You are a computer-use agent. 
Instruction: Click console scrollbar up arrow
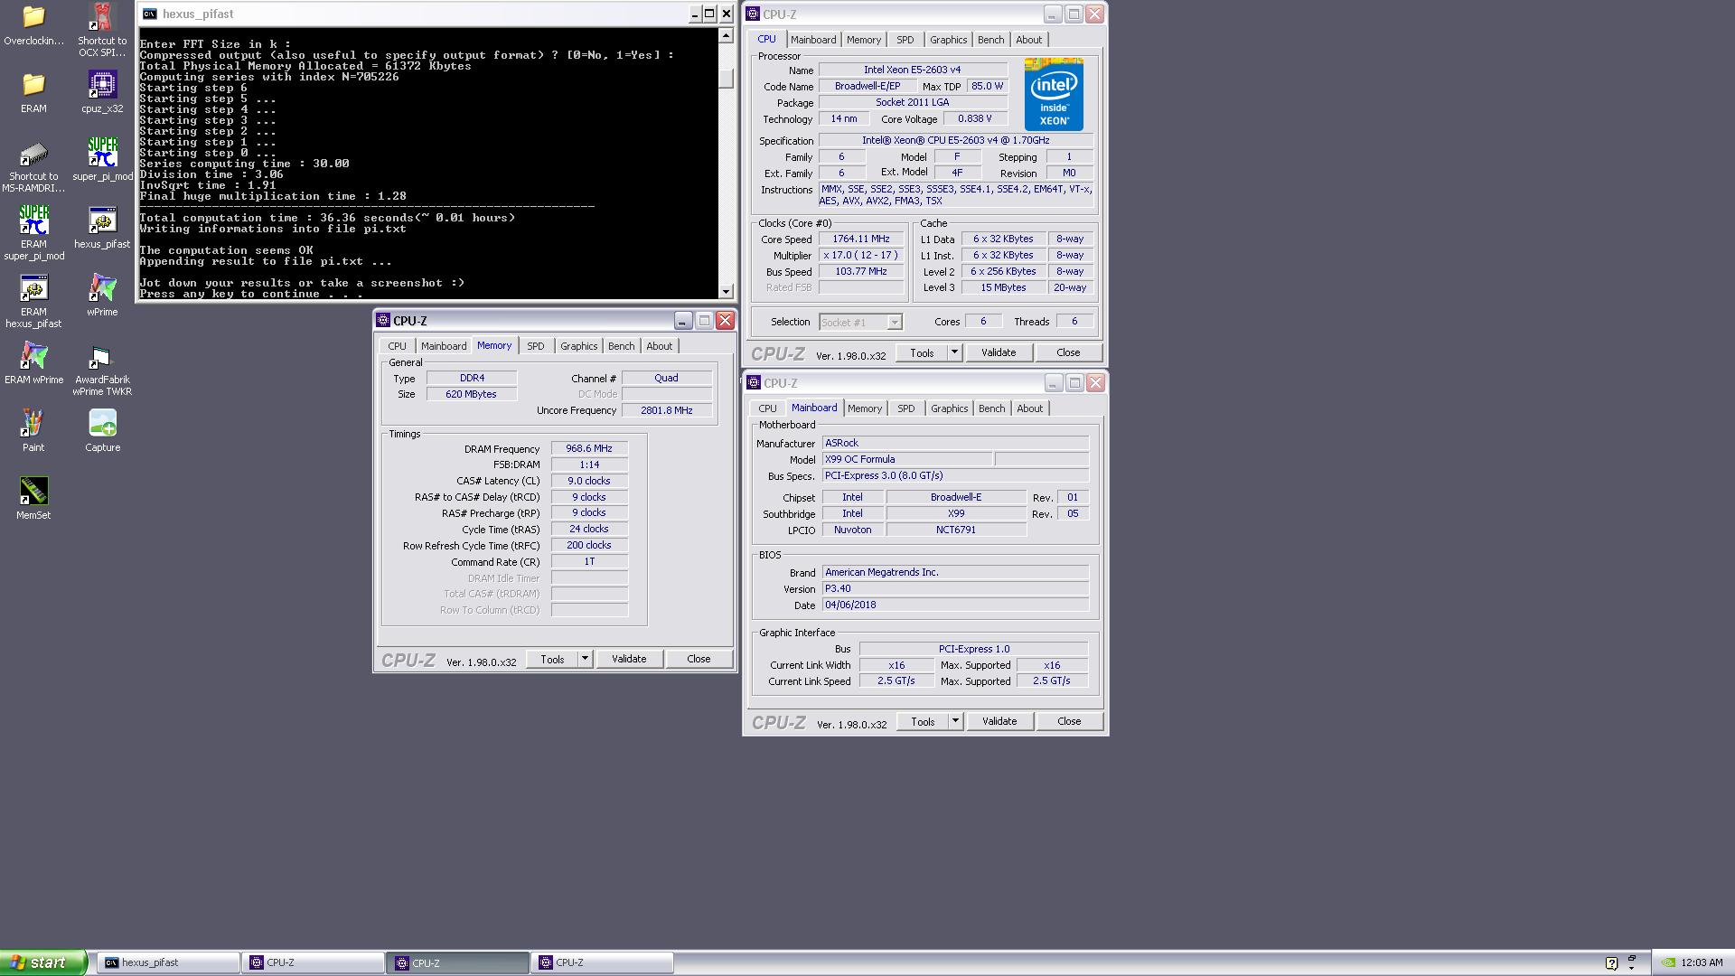[726, 36]
